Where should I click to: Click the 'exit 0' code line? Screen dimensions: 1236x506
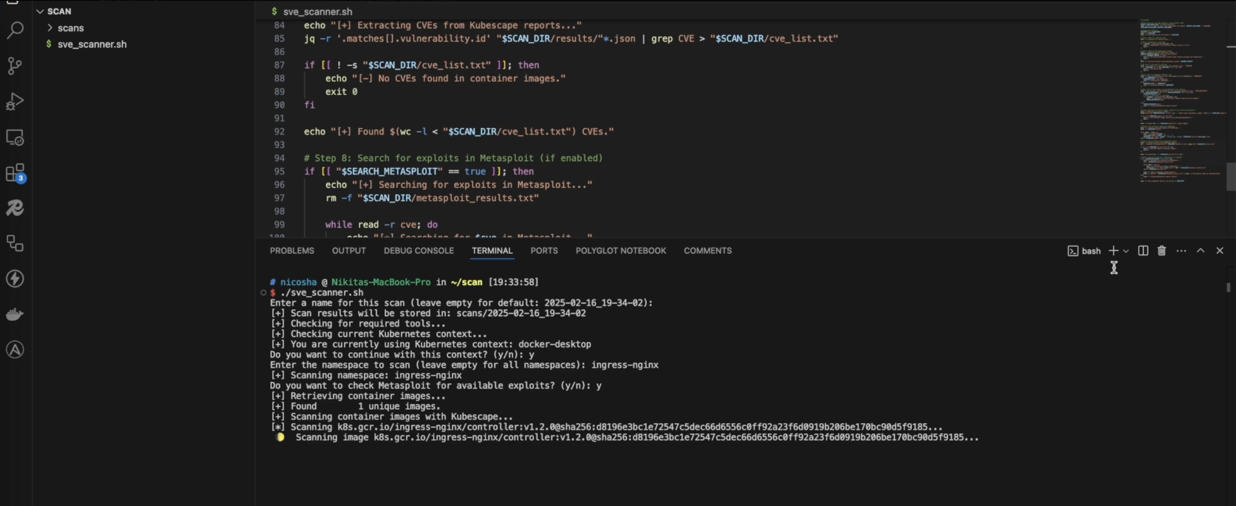click(x=341, y=92)
